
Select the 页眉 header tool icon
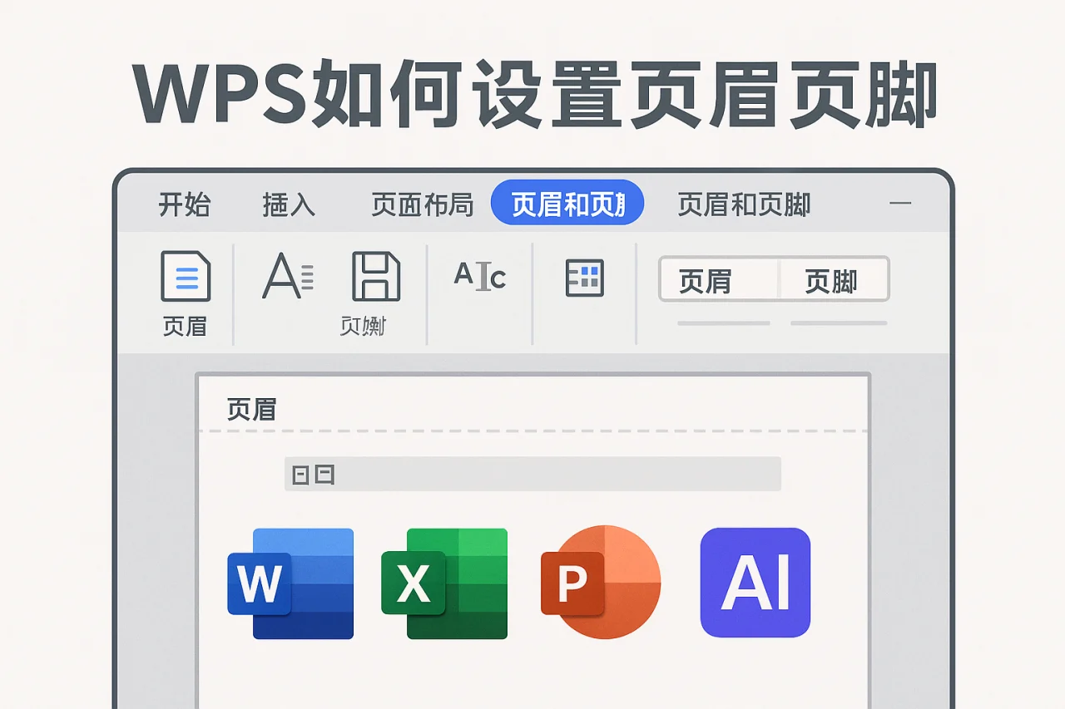(x=185, y=277)
